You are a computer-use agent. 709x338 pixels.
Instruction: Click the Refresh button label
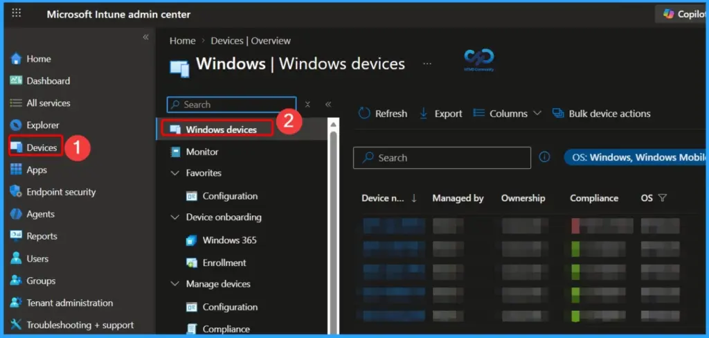pyautogui.click(x=391, y=114)
